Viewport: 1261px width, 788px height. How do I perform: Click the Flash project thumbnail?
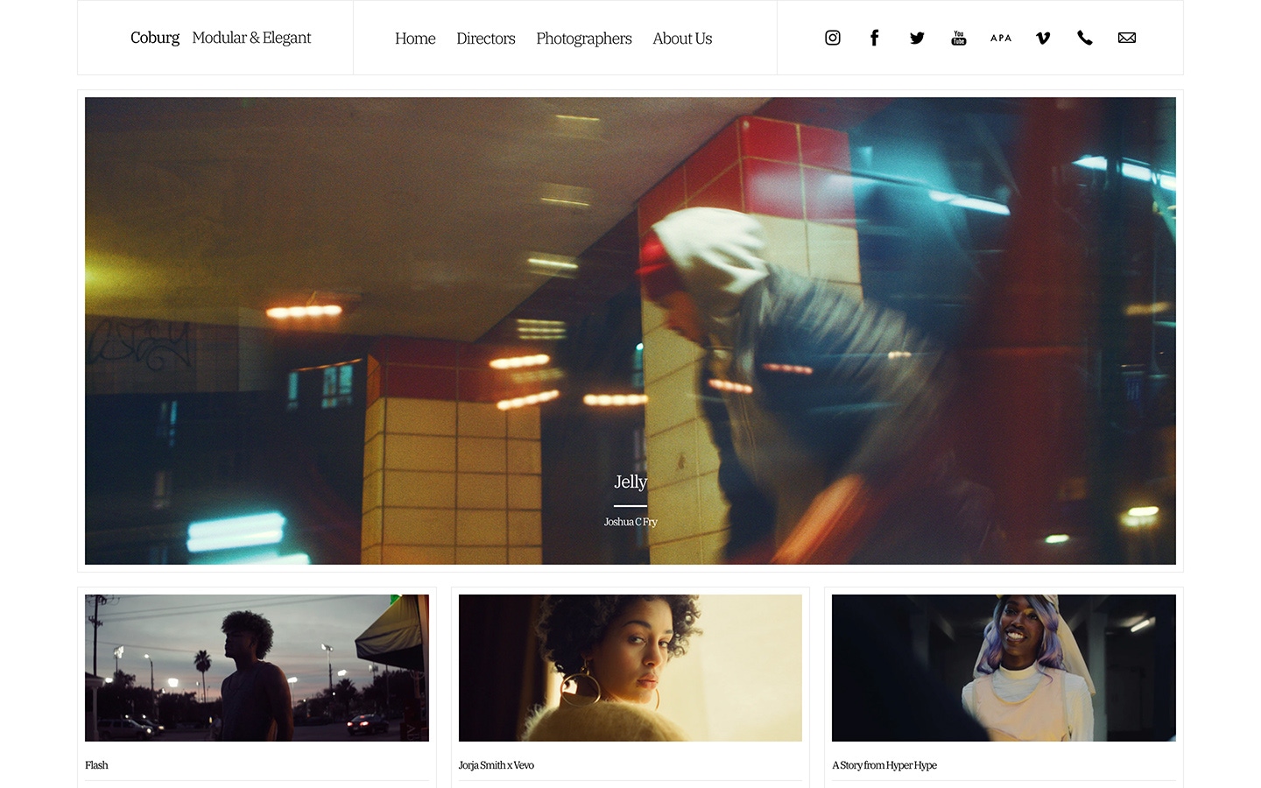pos(257,667)
